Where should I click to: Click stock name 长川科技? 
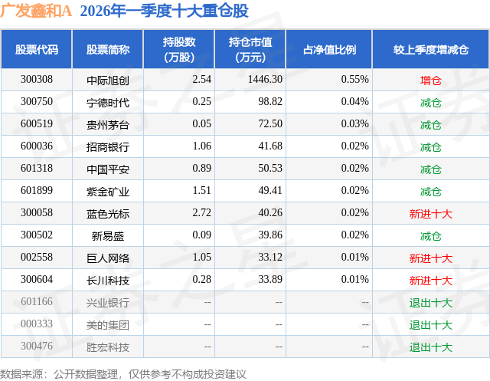click(x=108, y=281)
